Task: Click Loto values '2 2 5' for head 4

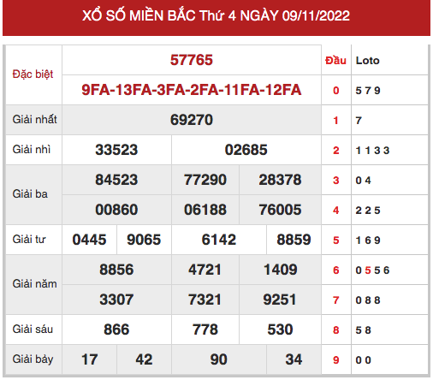Action: pos(368,211)
